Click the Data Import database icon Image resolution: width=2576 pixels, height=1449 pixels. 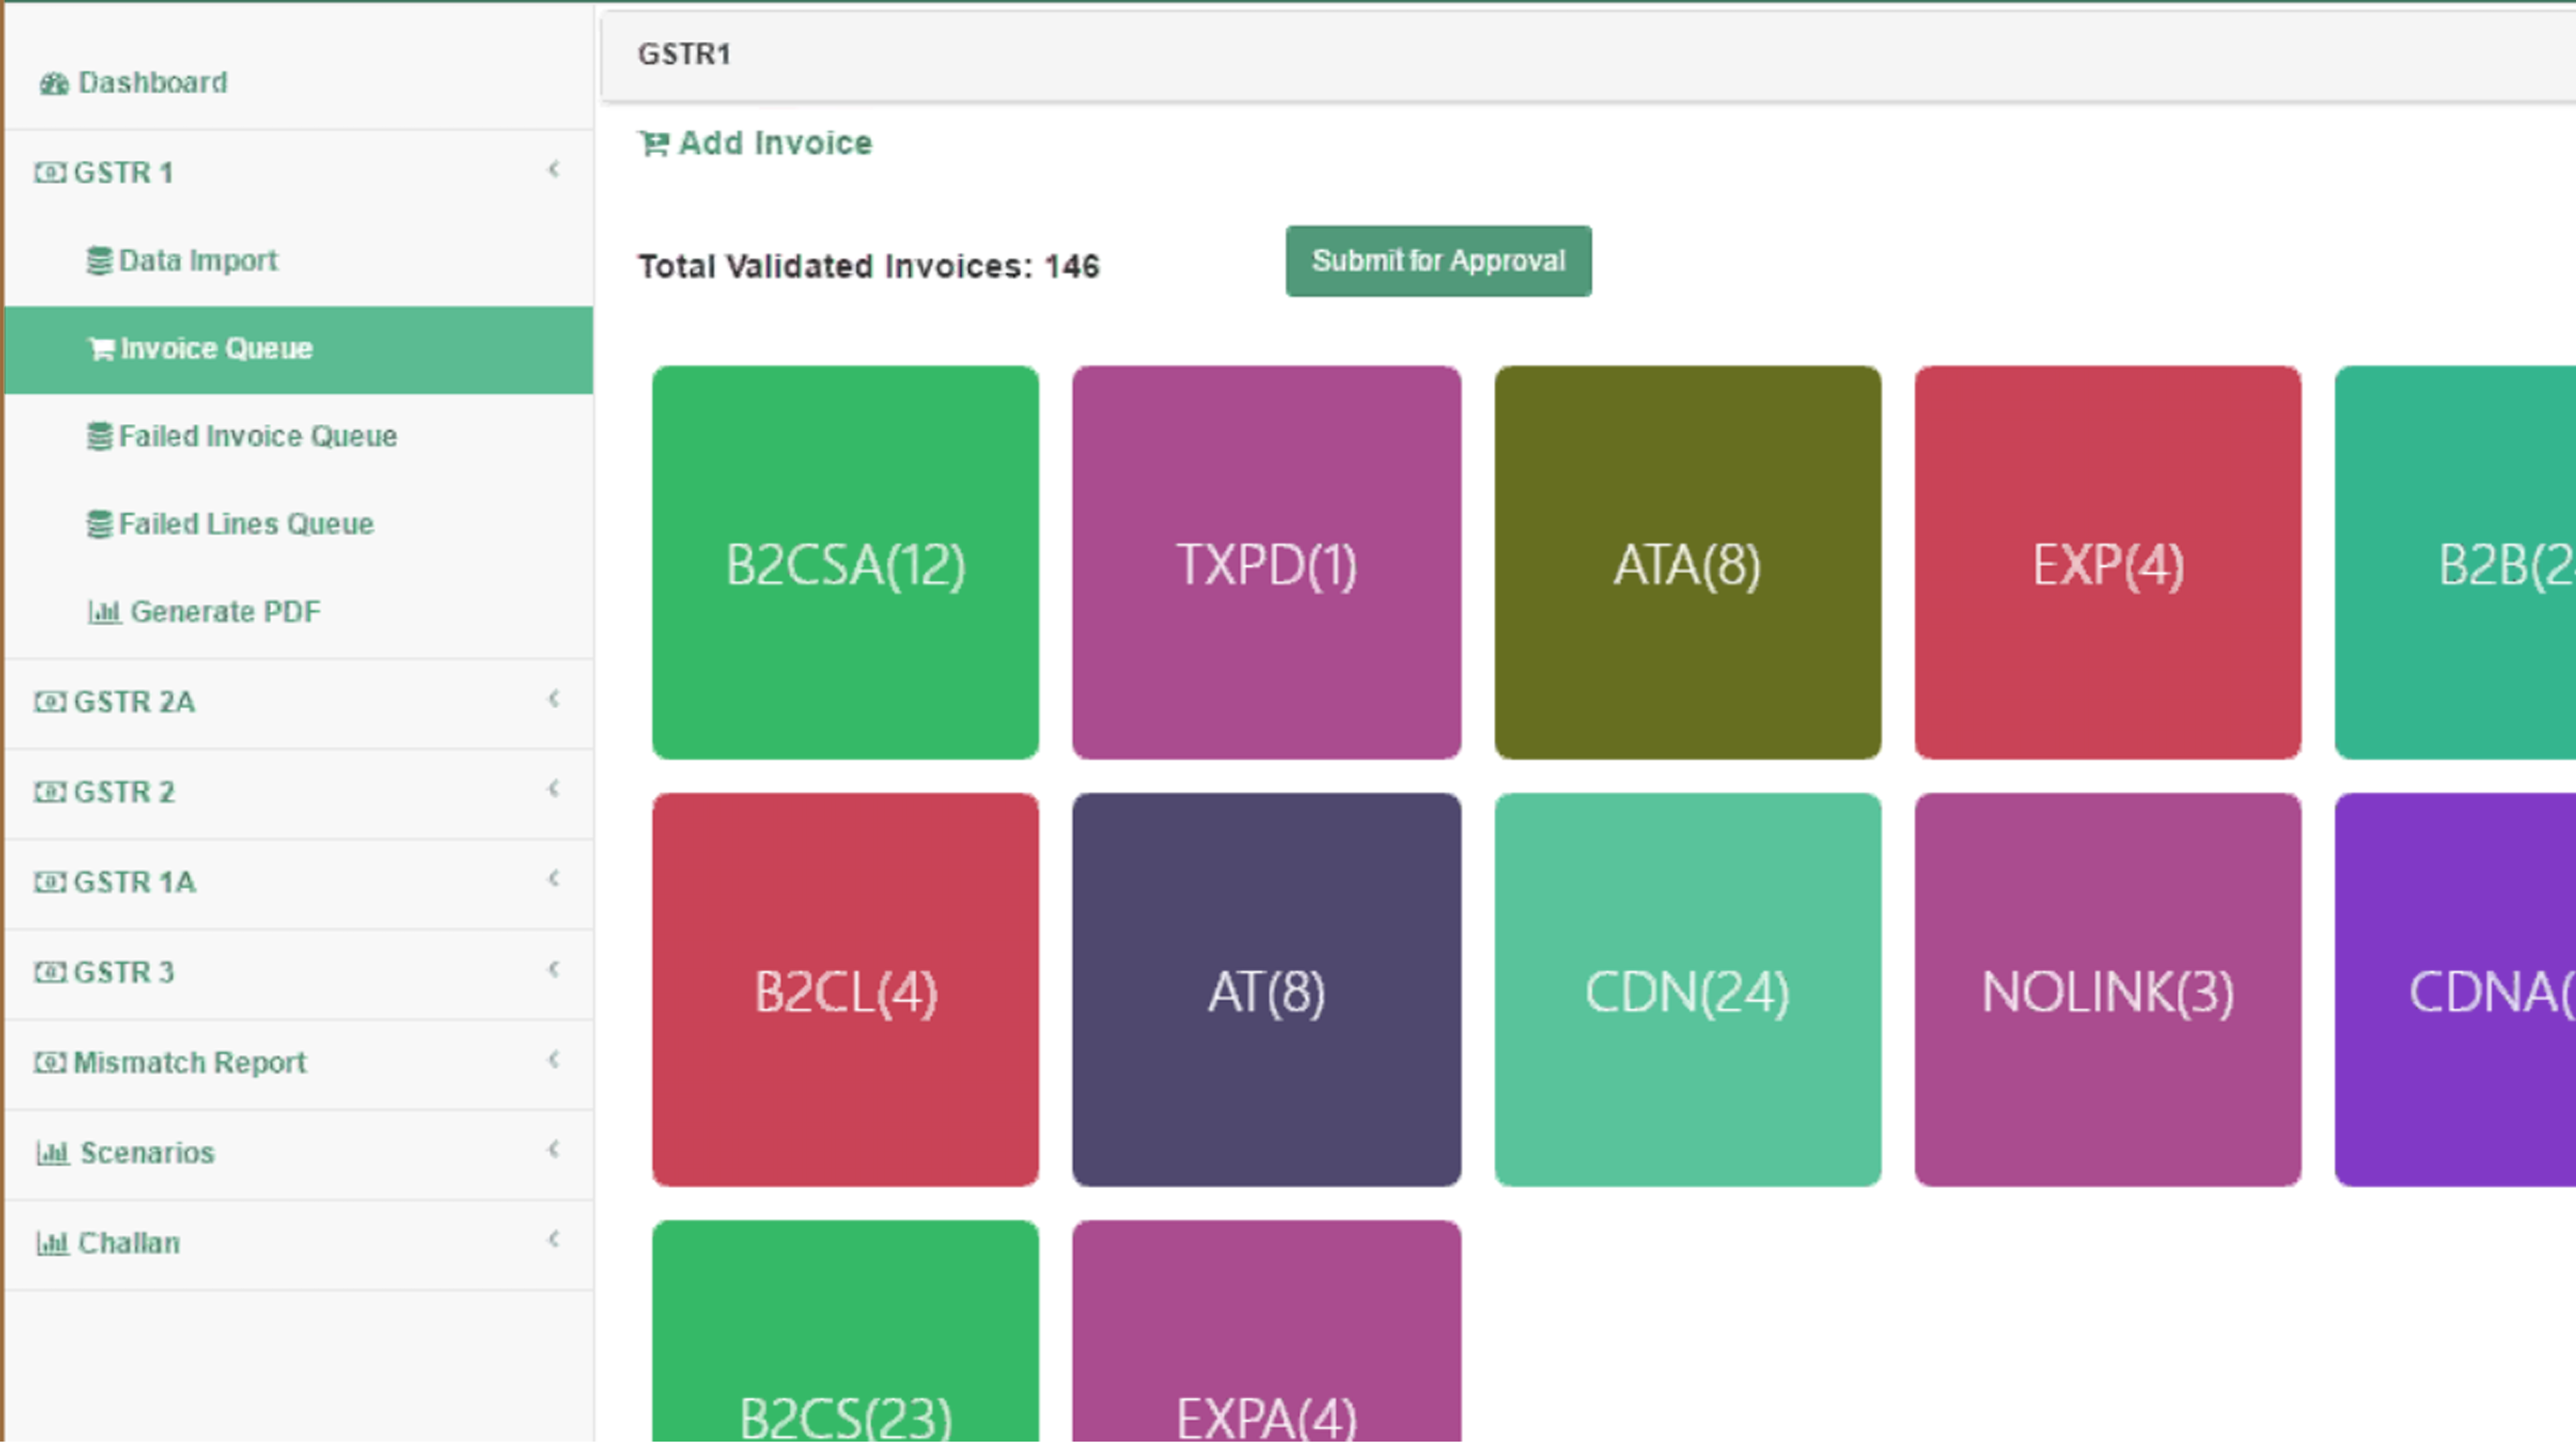point(99,261)
